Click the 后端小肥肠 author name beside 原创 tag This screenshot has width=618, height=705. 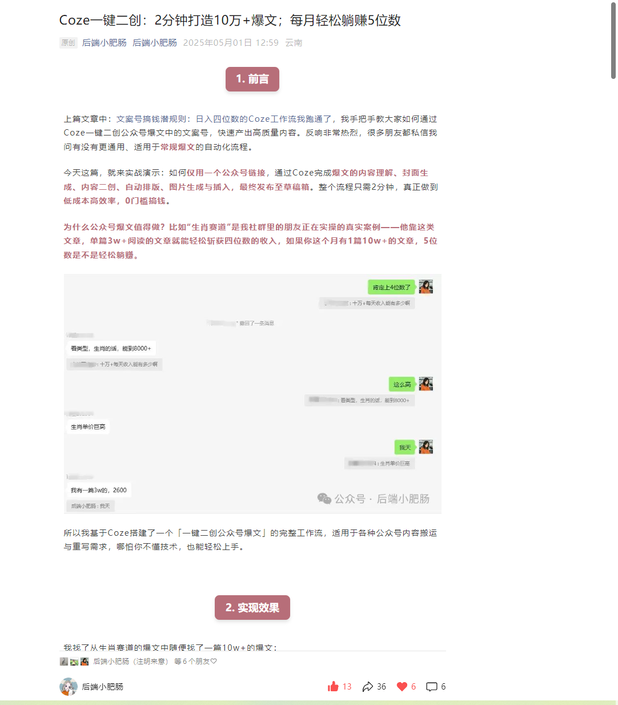105,43
